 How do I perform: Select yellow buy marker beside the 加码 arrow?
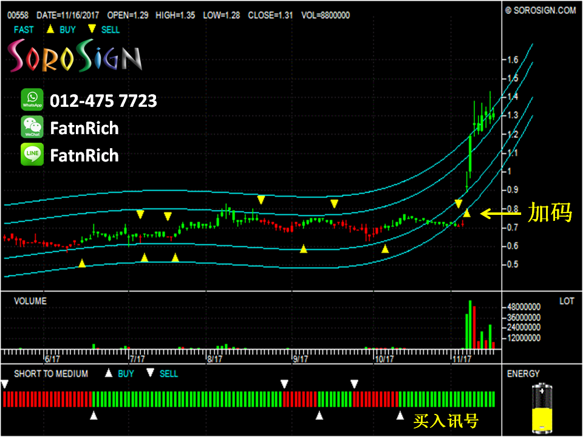point(467,213)
